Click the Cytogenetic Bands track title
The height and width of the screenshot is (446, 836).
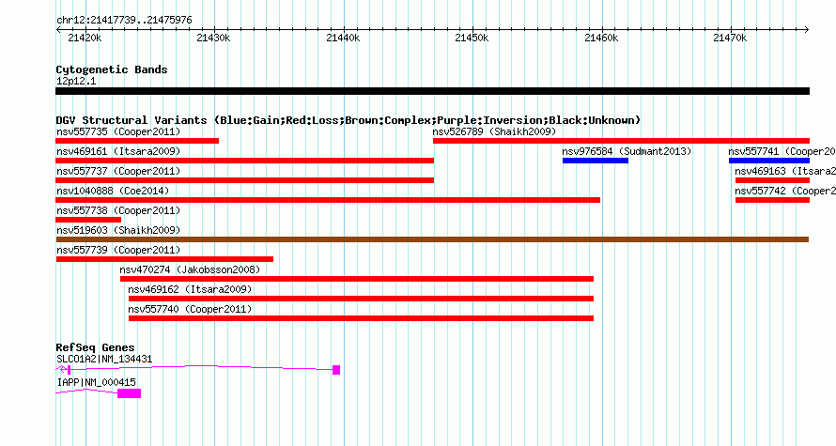112,69
